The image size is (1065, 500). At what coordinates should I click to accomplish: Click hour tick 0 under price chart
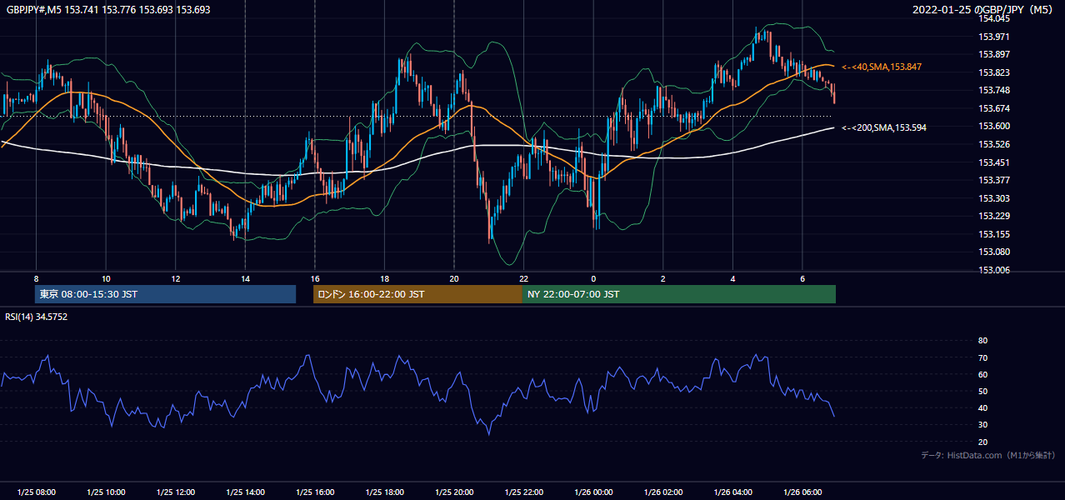click(593, 278)
